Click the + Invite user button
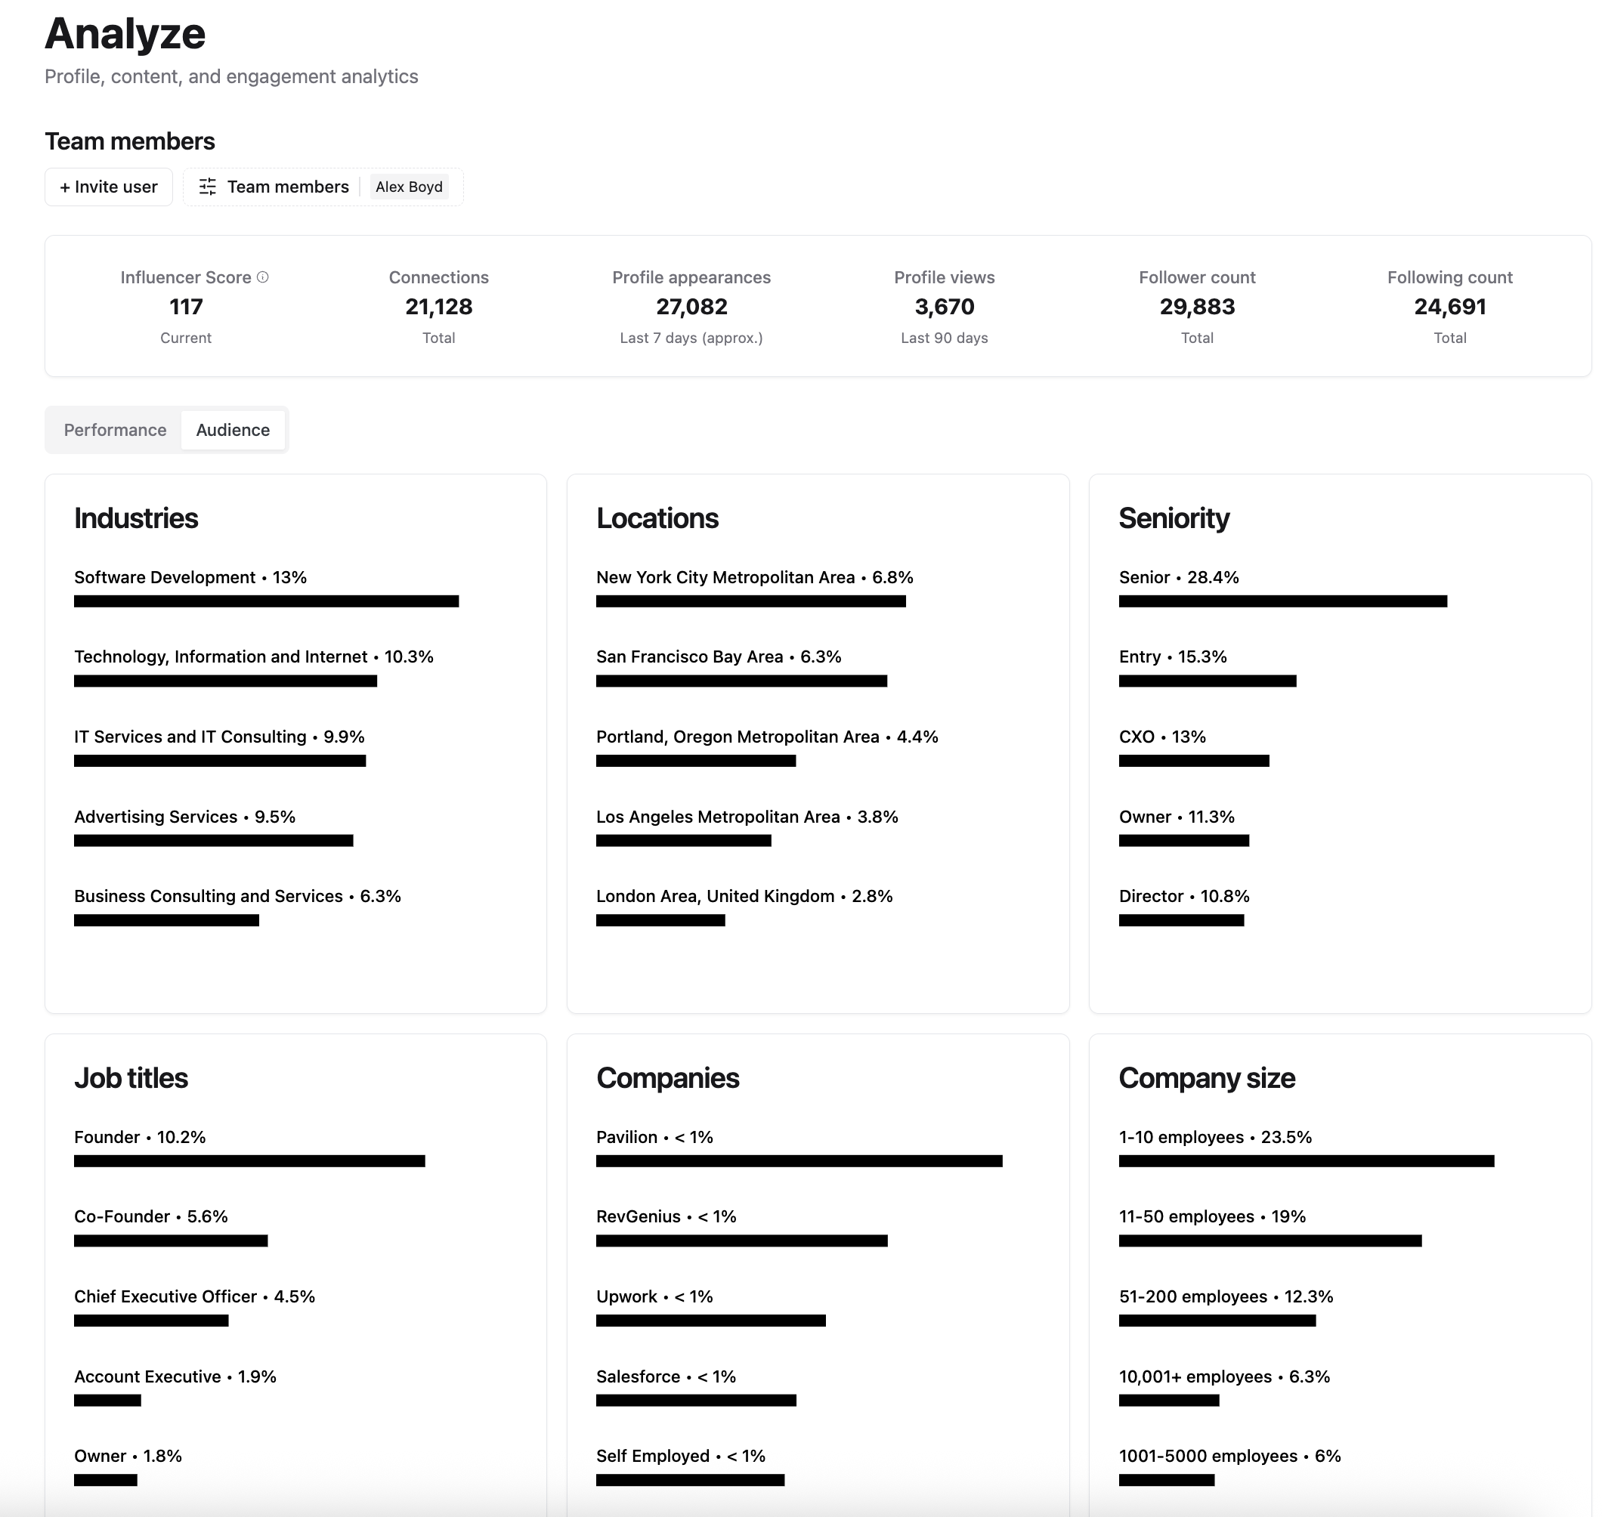The image size is (1602, 1517). (x=108, y=187)
